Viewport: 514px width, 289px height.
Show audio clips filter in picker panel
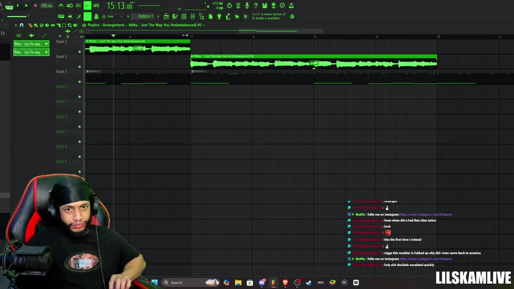(x=31, y=36)
